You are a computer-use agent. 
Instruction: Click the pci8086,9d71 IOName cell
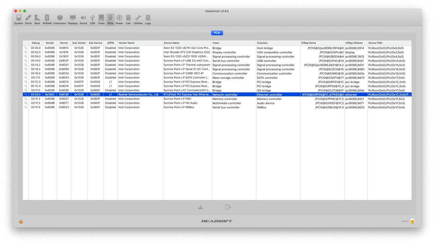[x=356, y=103]
